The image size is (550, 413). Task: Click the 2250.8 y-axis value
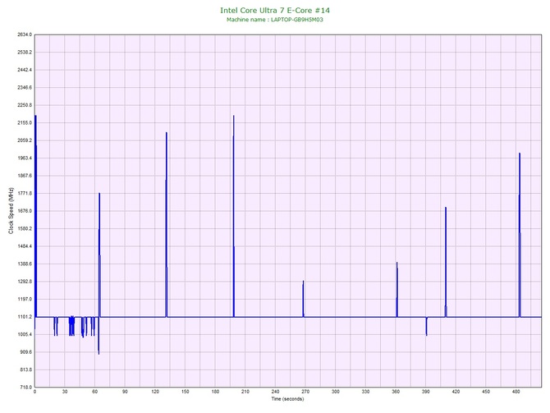(25, 105)
